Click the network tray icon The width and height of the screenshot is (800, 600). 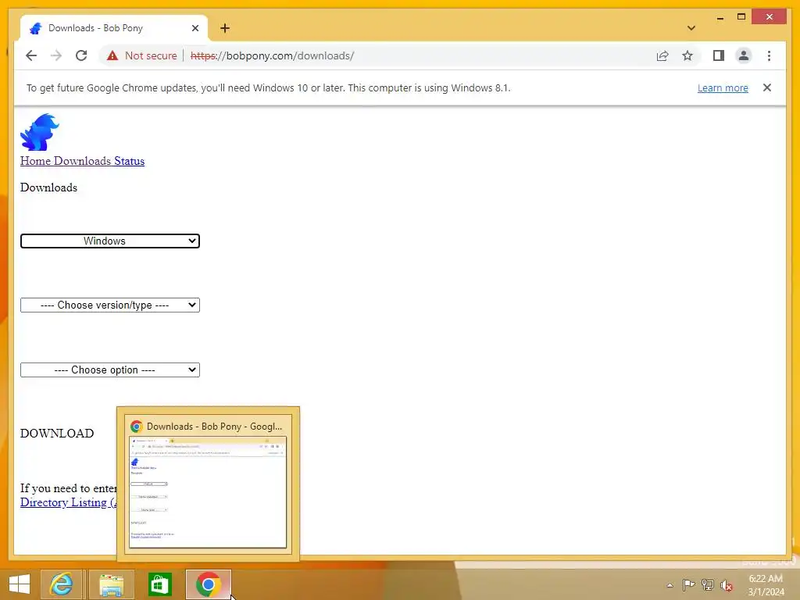708,584
